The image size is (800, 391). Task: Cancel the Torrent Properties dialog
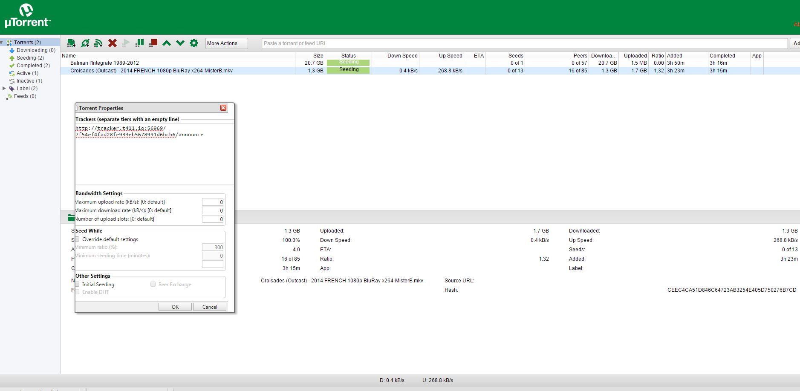coord(210,307)
